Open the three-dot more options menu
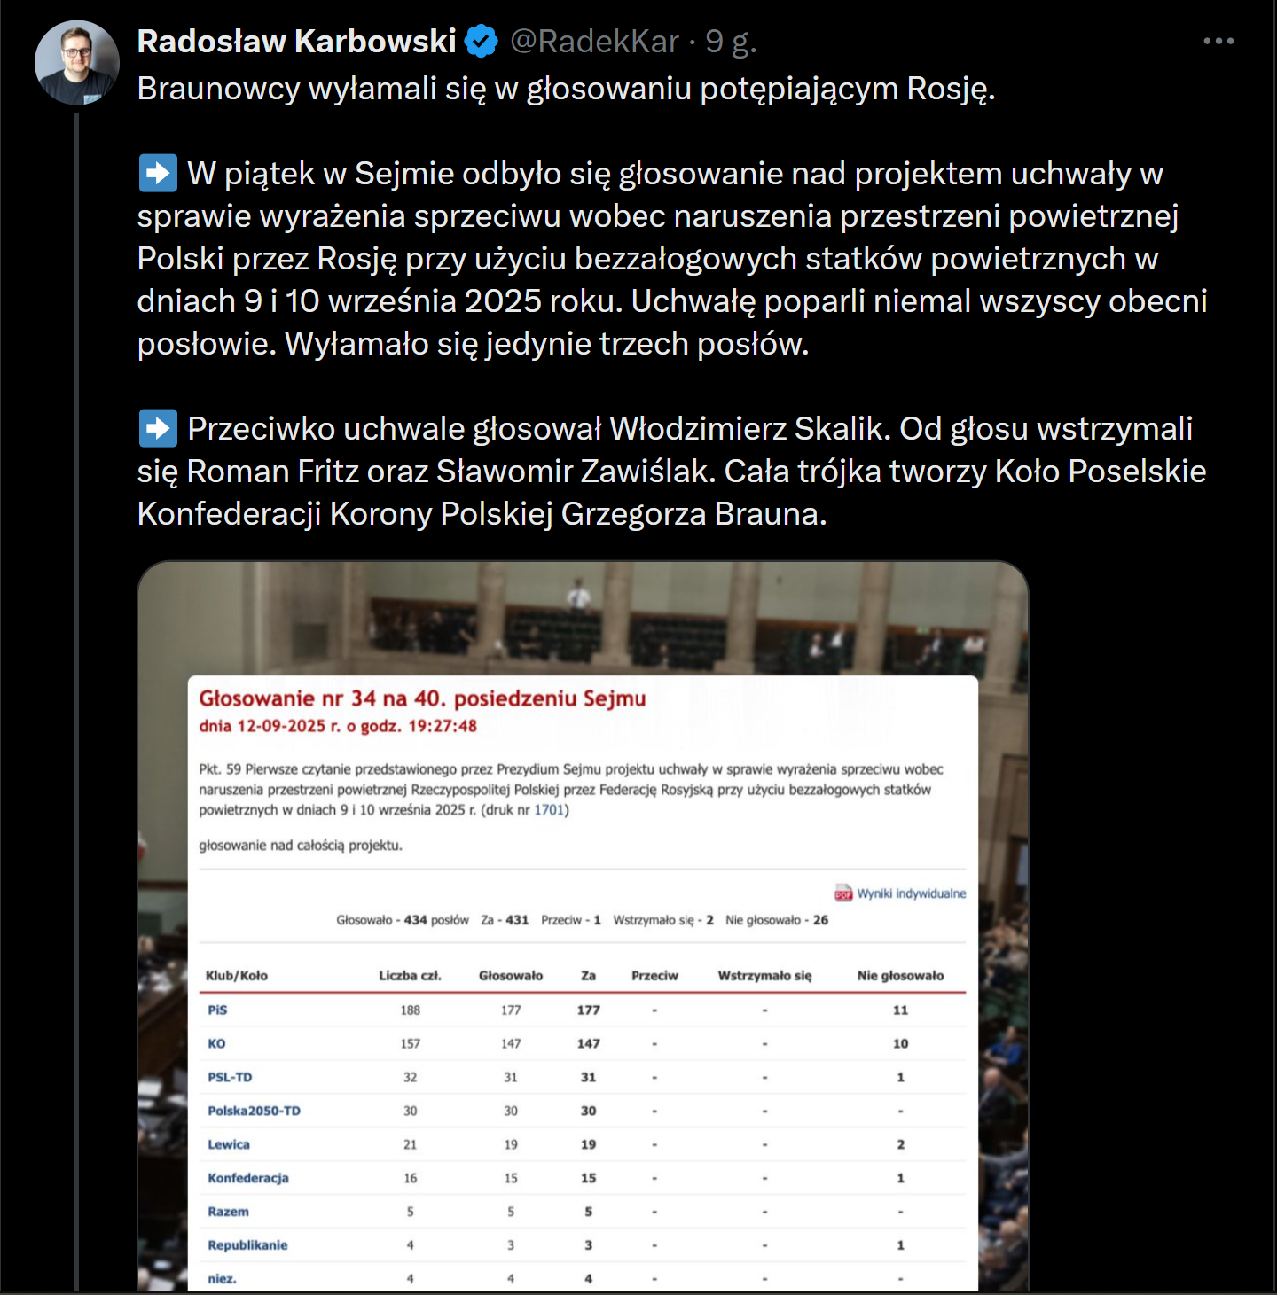 1218,41
